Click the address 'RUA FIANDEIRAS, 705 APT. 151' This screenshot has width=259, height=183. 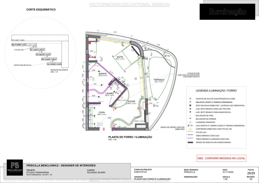39,175
